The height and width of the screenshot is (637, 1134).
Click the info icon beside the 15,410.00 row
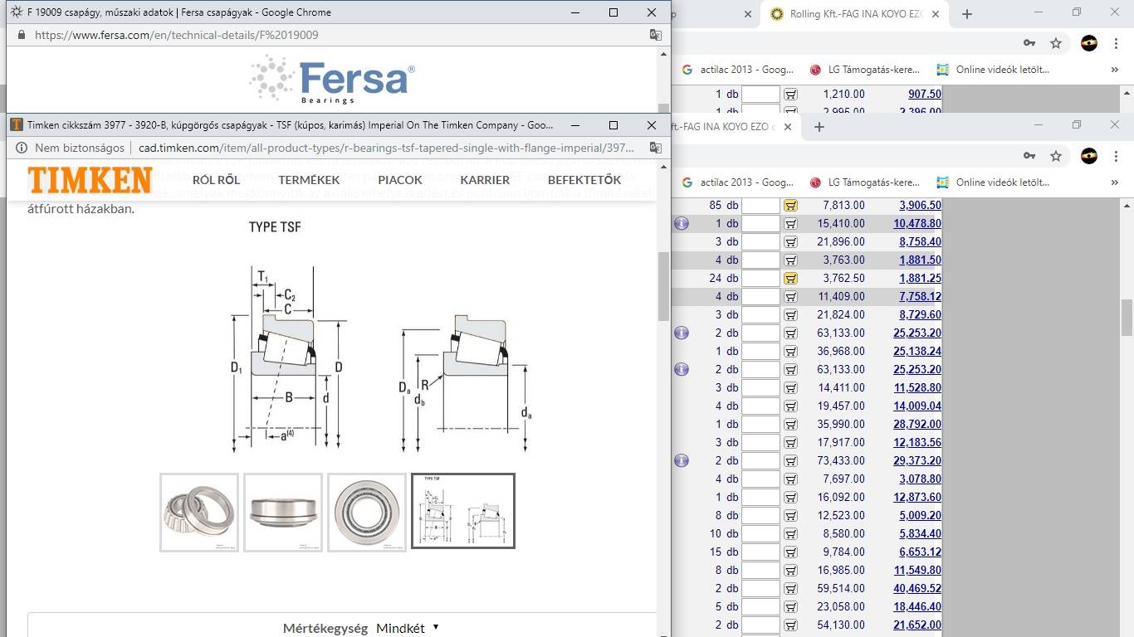click(682, 223)
